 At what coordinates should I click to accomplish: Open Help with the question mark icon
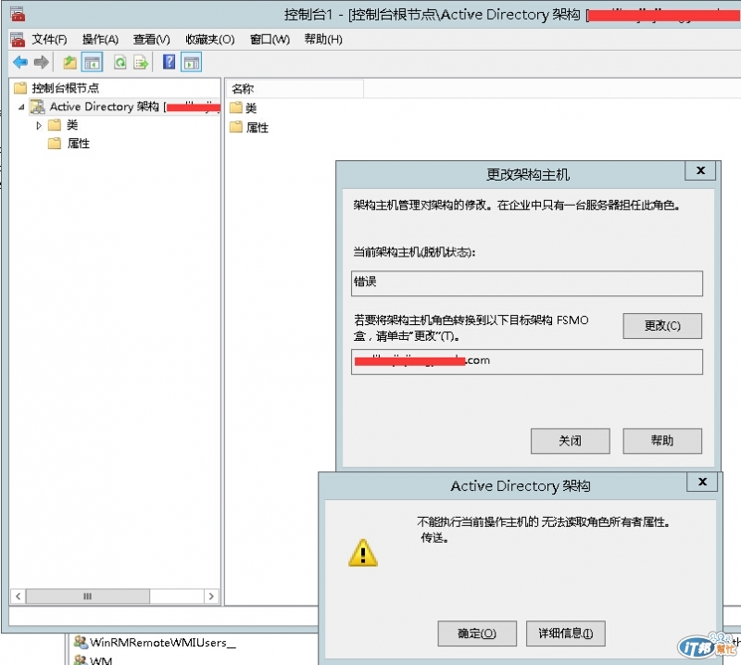click(x=169, y=62)
